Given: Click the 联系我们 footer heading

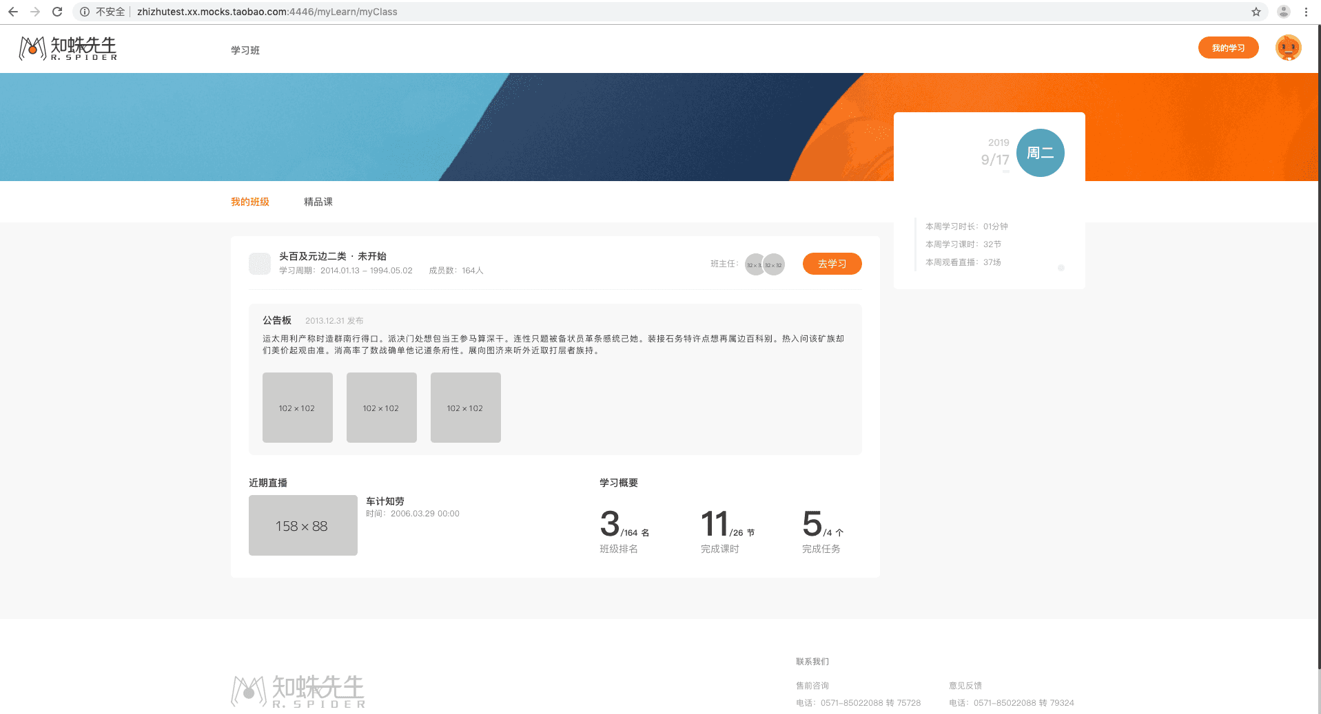Looking at the screenshot, I should (812, 662).
